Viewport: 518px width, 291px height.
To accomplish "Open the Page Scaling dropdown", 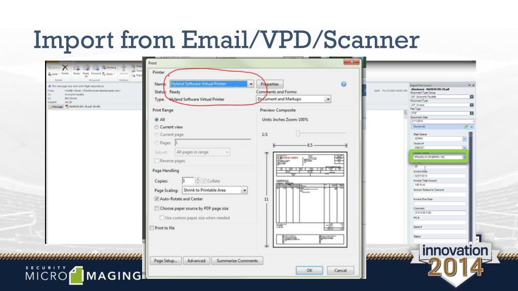I will (214, 190).
